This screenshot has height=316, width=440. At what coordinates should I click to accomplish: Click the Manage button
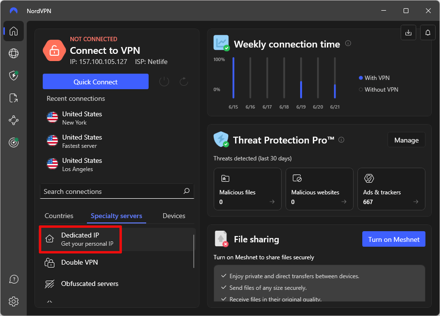pos(406,140)
